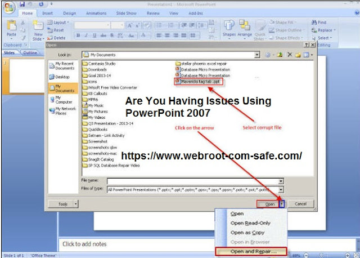
Task: Click the help question mark in Open dialog
Action: 306,45
